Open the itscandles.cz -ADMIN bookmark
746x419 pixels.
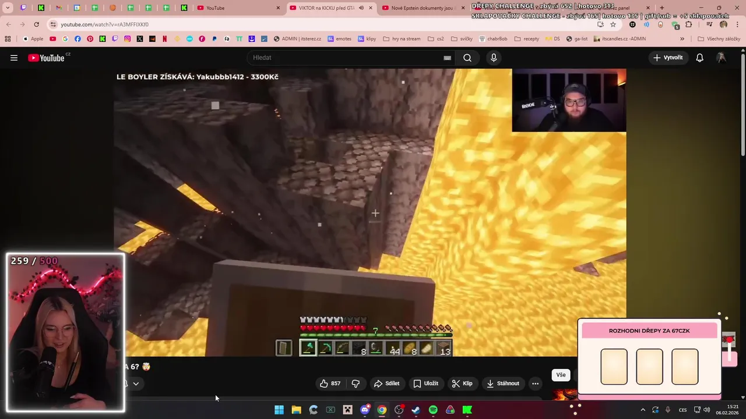click(620, 39)
